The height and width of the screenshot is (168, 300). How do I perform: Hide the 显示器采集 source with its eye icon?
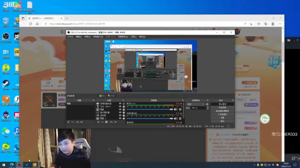[x=120, y=112]
